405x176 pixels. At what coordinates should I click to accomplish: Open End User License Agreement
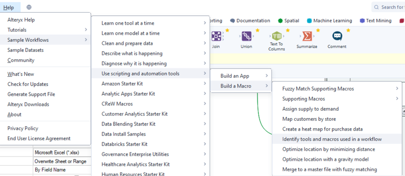click(x=45, y=138)
